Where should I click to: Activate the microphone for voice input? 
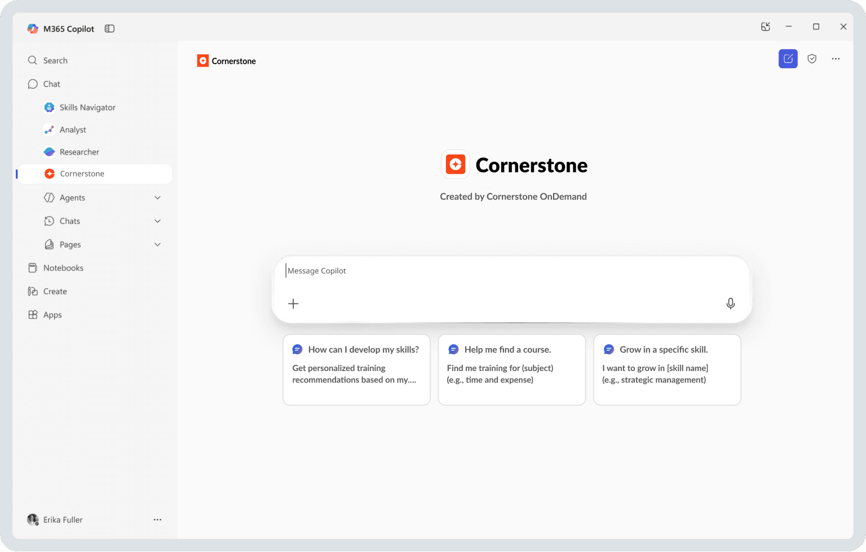pyautogui.click(x=730, y=303)
